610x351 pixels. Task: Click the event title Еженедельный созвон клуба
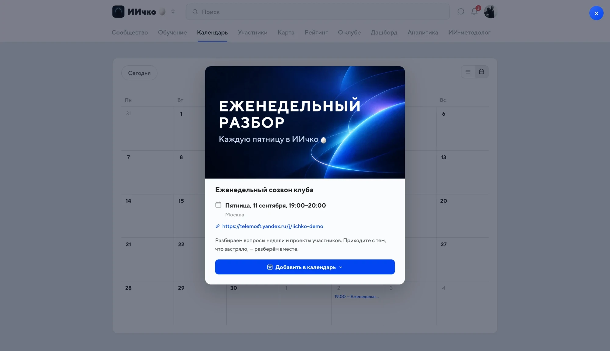[x=264, y=190]
